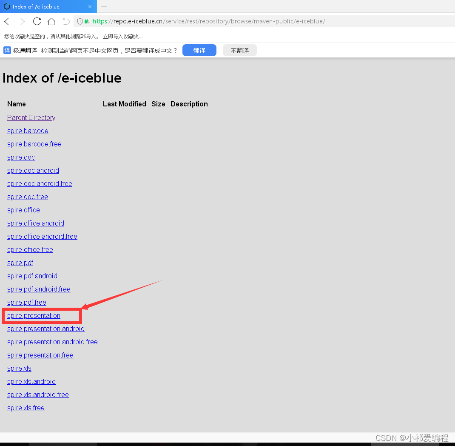Open the spire.doc.android.free link

click(x=40, y=184)
